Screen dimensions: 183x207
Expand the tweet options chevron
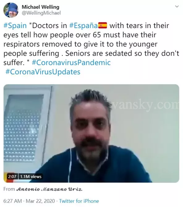[x=177, y=6]
